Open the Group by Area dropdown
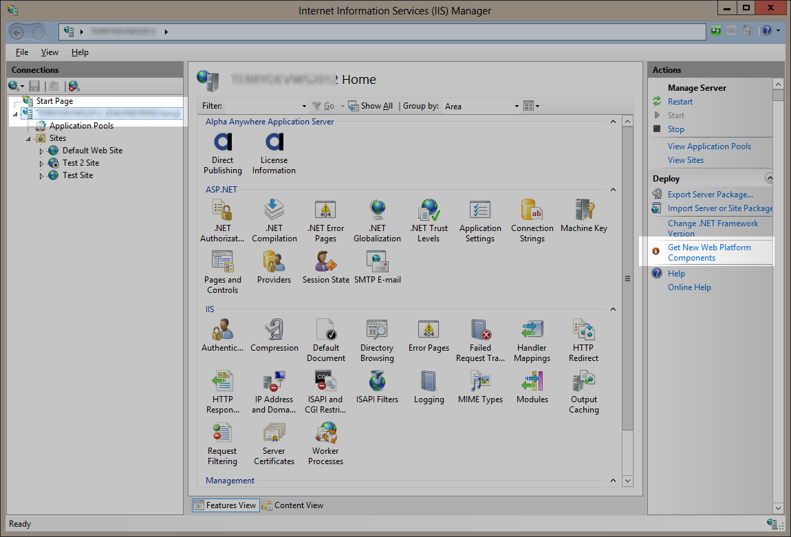 pyautogui.click(x=481, y=106)
